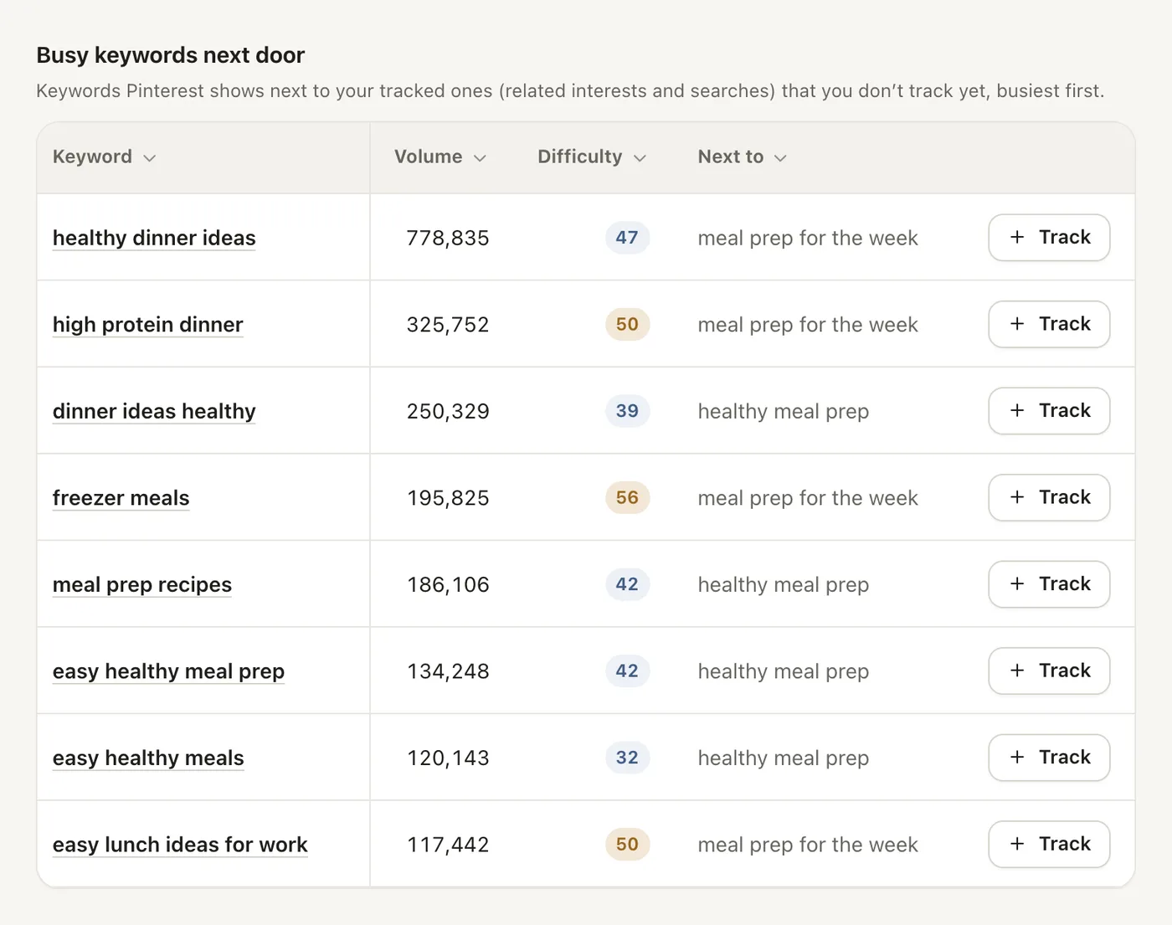Click Next to cell in freezer meals row
The image size is (1172, 925).
click(x=808, y=498)
